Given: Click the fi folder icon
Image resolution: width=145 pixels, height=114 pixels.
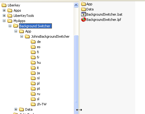Looking at the screenshot, I should pyautogui.click(x=33, y=52).
